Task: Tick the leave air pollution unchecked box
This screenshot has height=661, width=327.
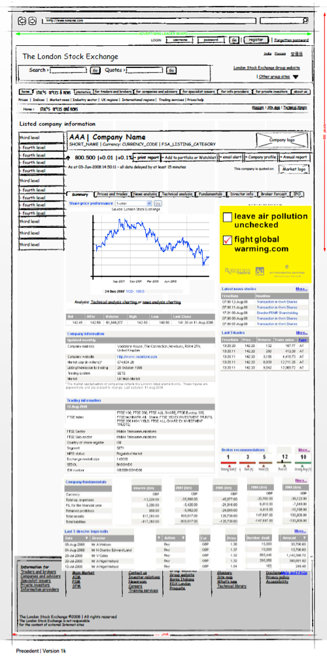Action: pyautogui.click(x=227, y=217)
